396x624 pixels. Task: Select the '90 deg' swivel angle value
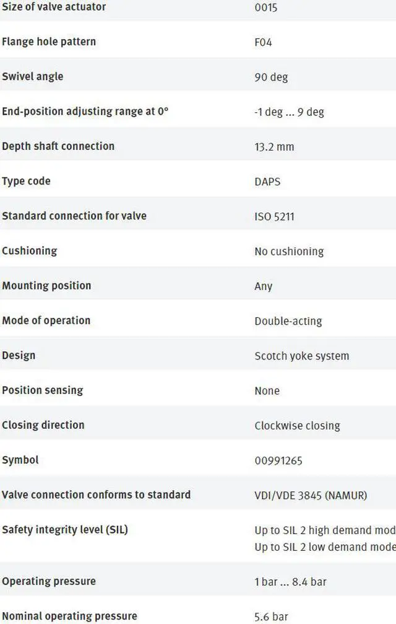[271, 77]
